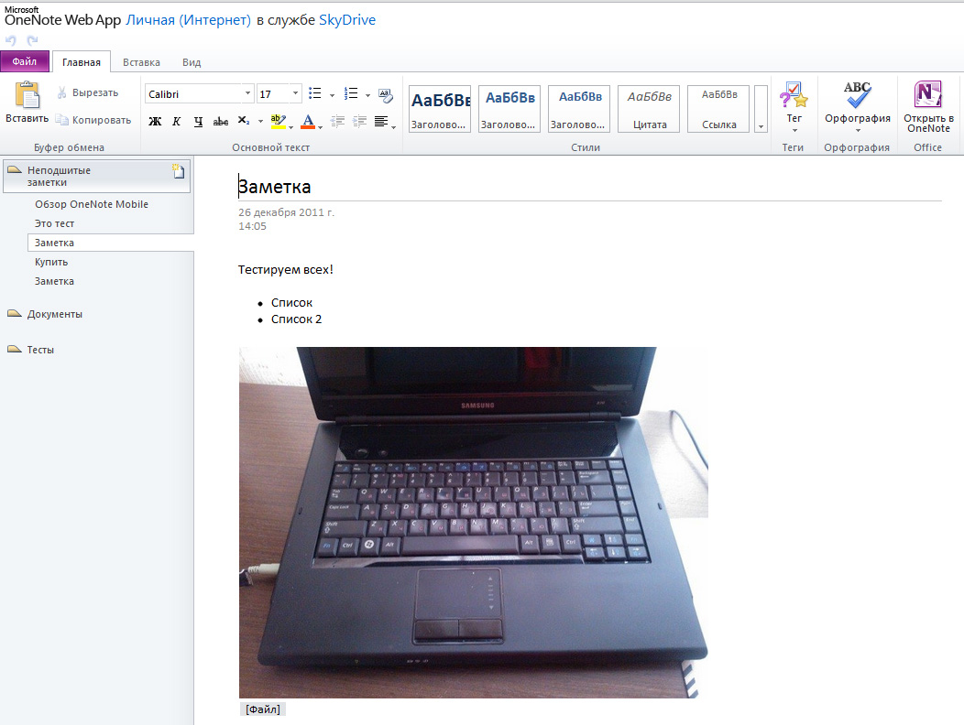Toggle bold (Ж) formatting

click(x=155, y=121)
